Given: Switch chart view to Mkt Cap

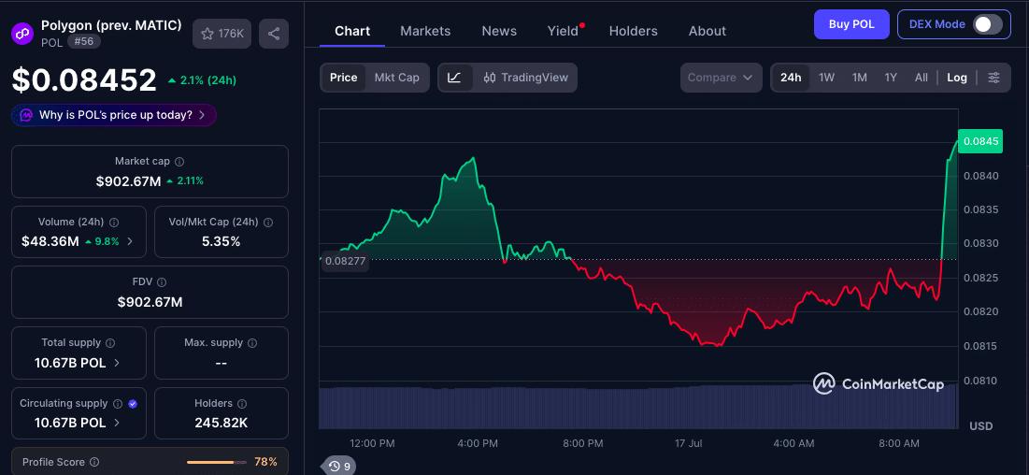Looking at the screenshot, I should tap(397, 78).
